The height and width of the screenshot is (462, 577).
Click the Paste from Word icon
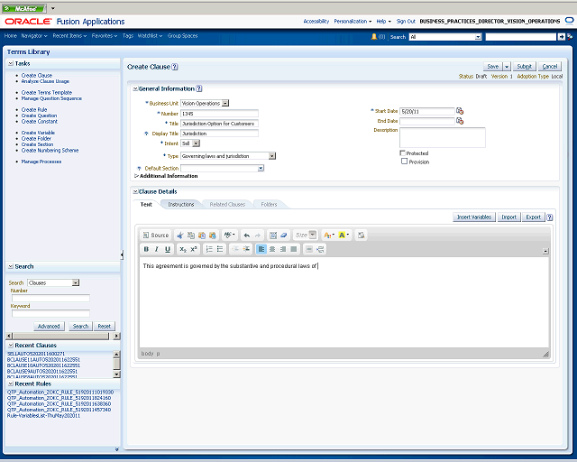(213, 235)
